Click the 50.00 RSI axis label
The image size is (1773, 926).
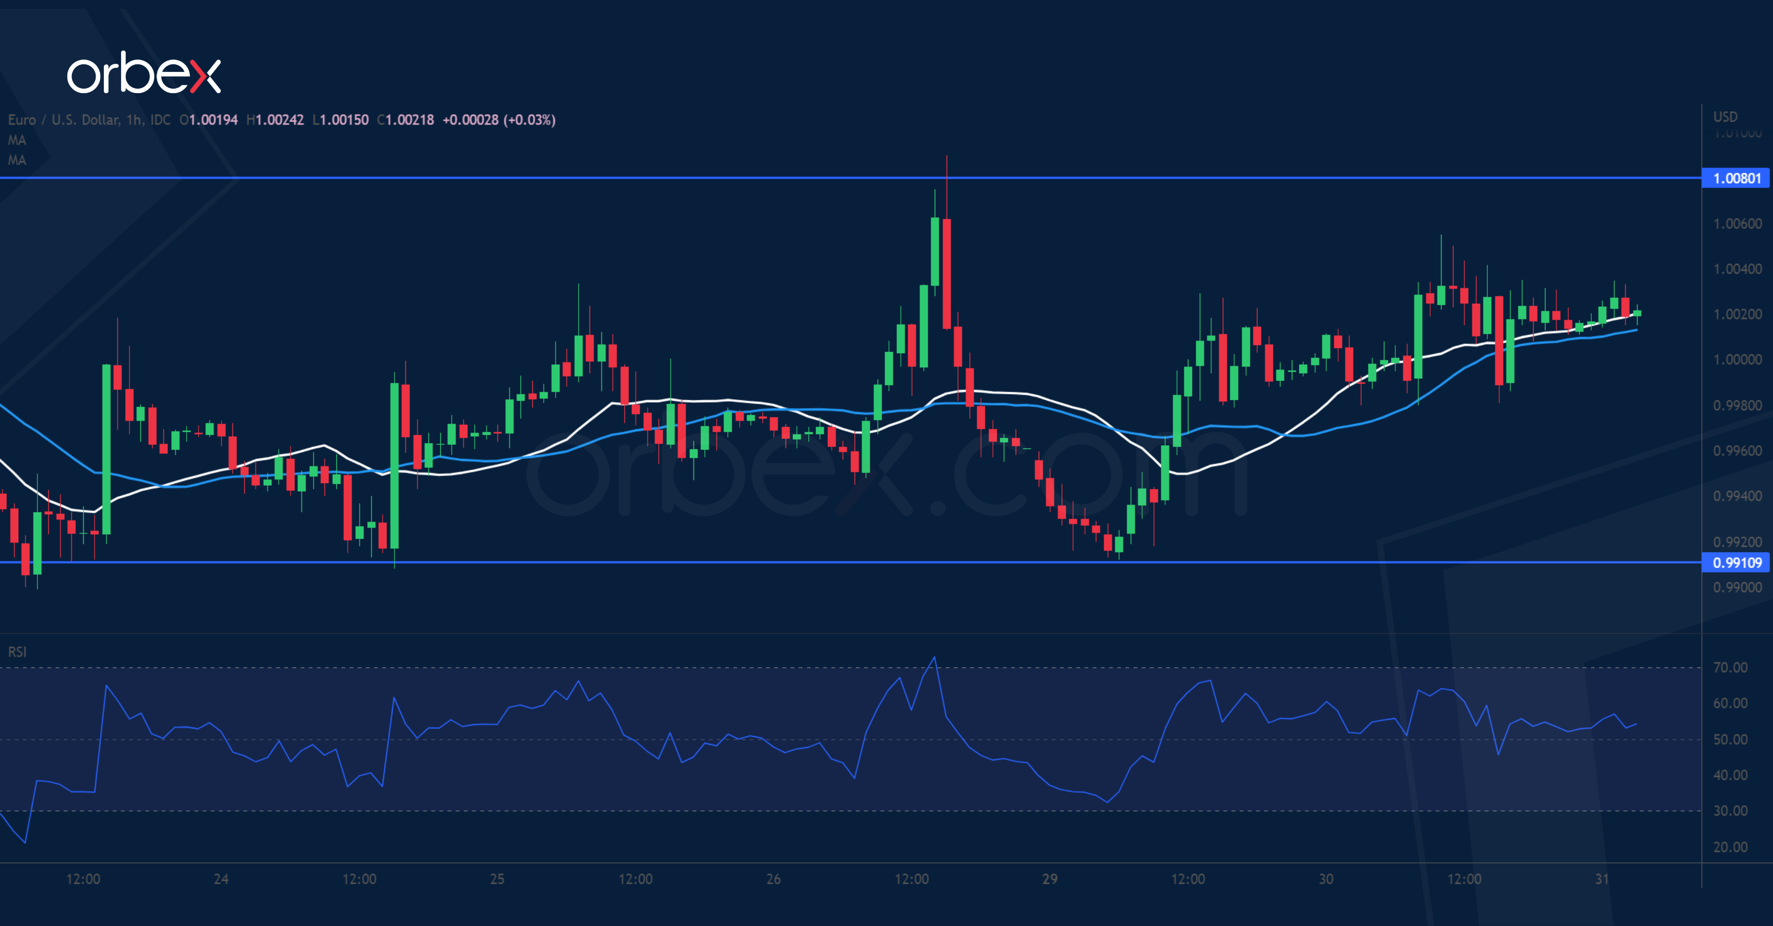[x=1730, y=739]
